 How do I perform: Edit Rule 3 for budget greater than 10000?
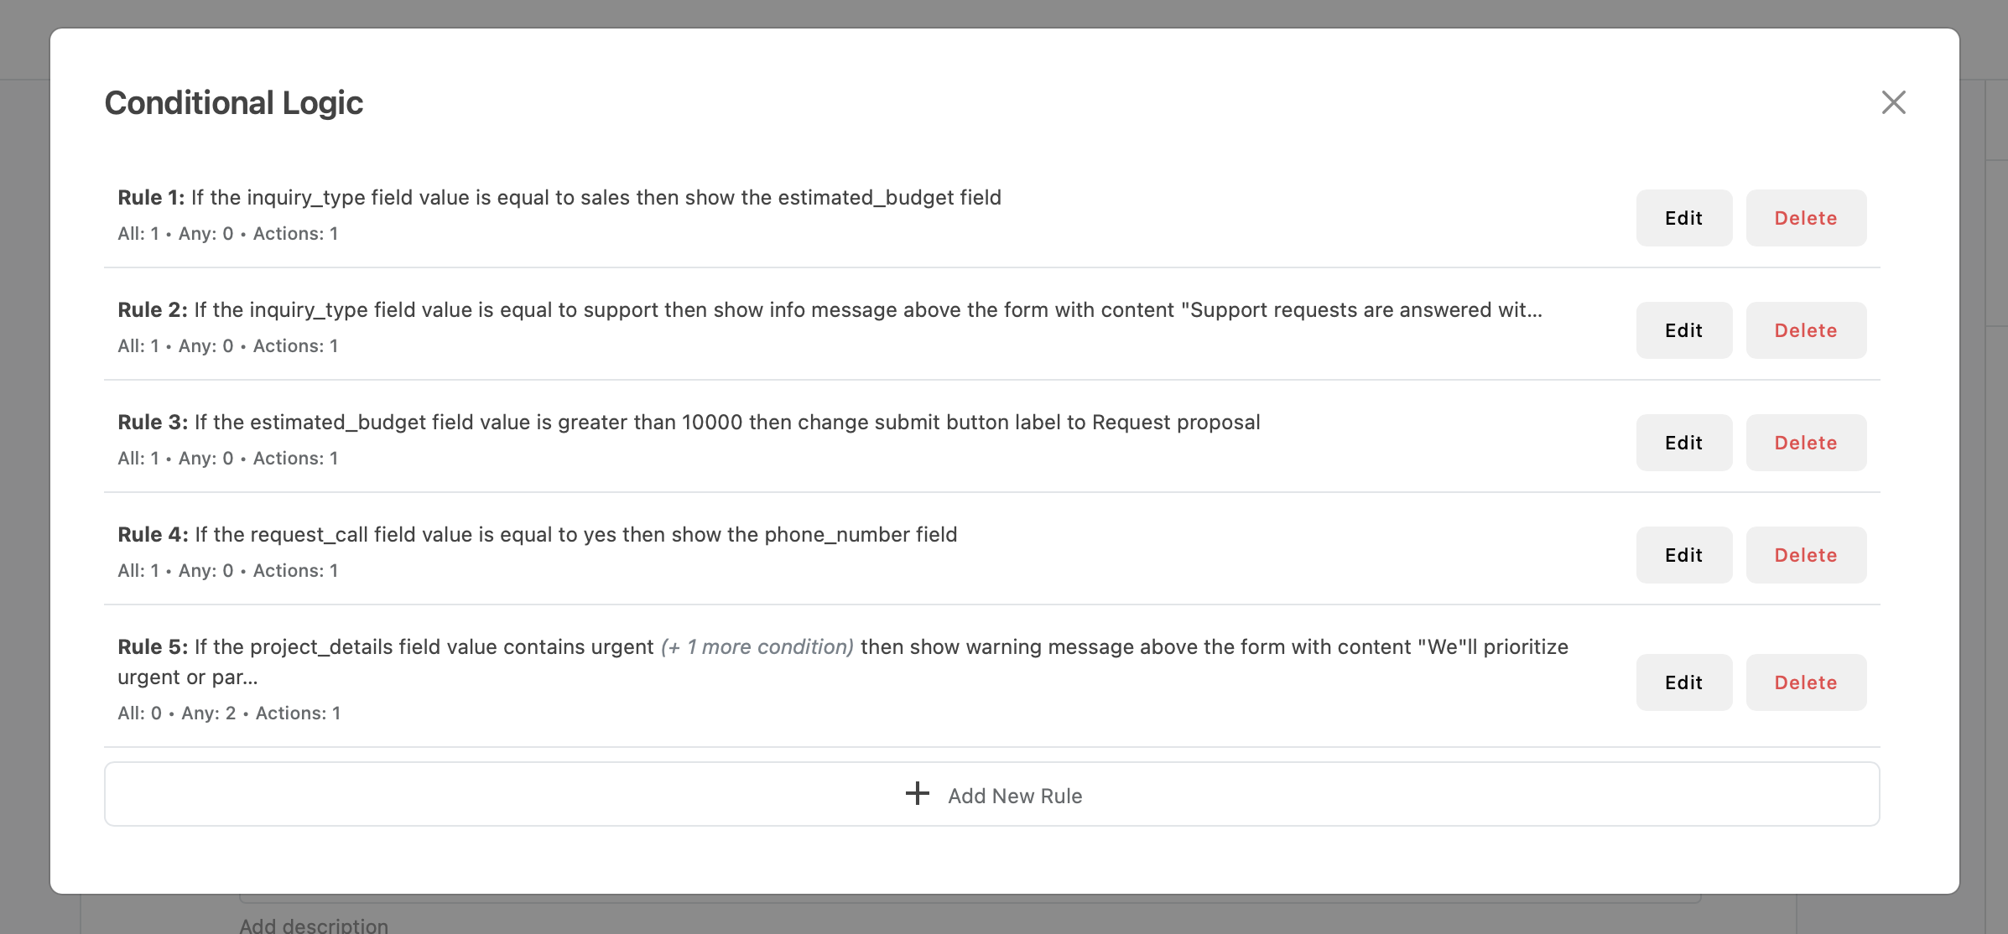tap(1683, 443)
